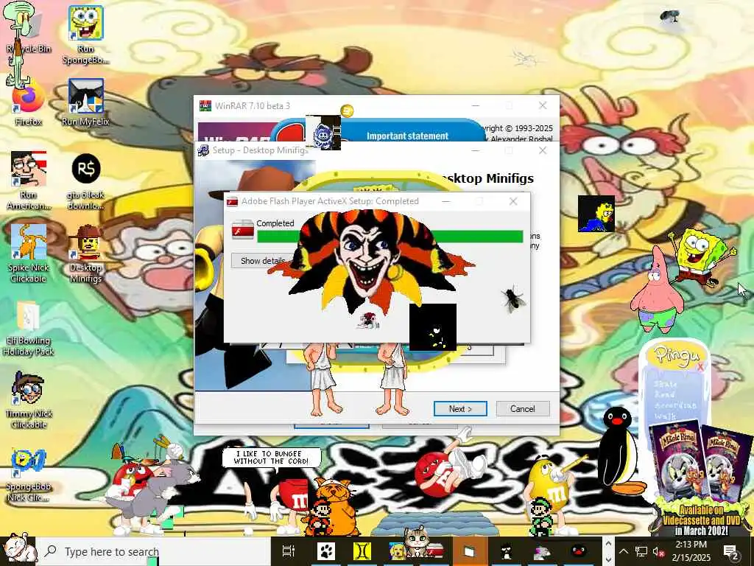
Task: Open the Elf Bowling Holiday Pack folder
Action: tap(28, 328)
